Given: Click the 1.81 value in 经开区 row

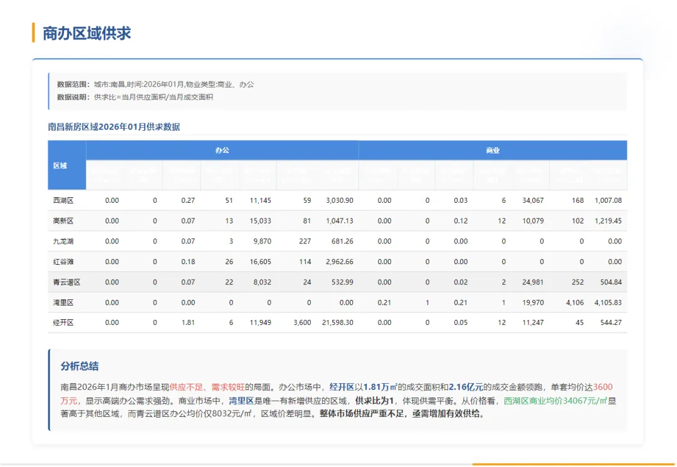Looking at the screenshot, I should tap(188, 322).
